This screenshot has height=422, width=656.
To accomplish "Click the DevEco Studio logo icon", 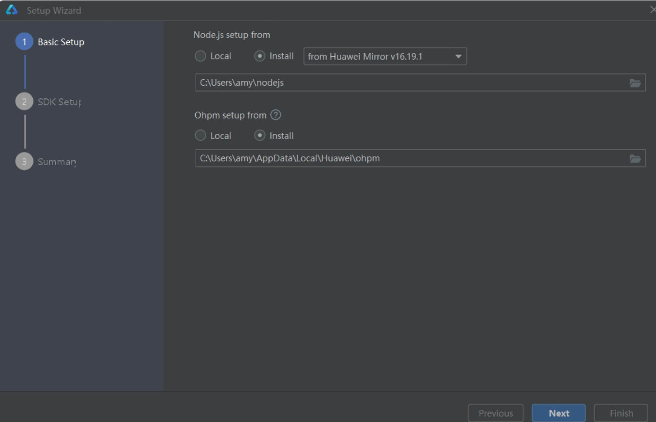I will tap(11, 10).
